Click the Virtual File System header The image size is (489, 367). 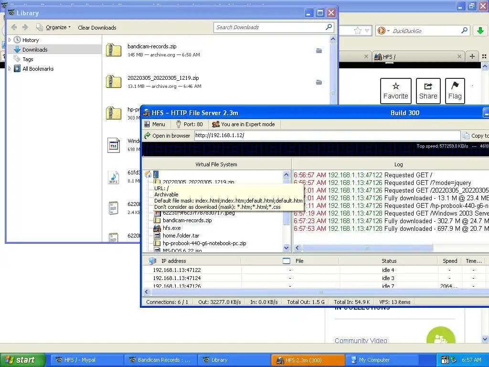(x=216, y=164)
